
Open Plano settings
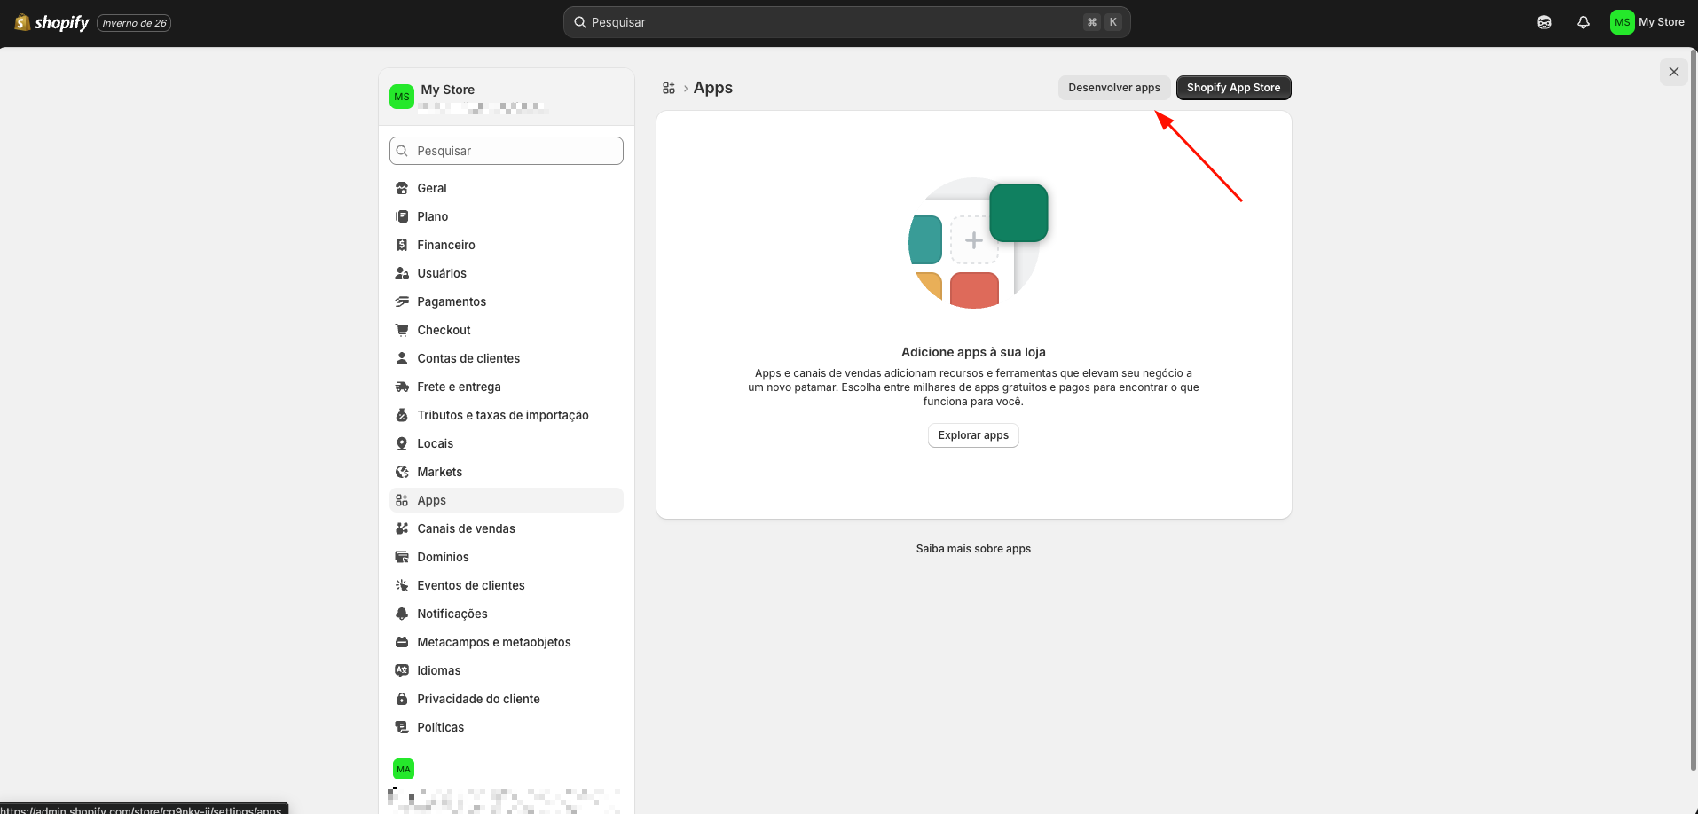[x=506, y=216]
